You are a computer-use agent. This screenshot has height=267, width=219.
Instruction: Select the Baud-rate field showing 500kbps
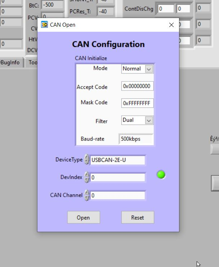pos(136,139)
